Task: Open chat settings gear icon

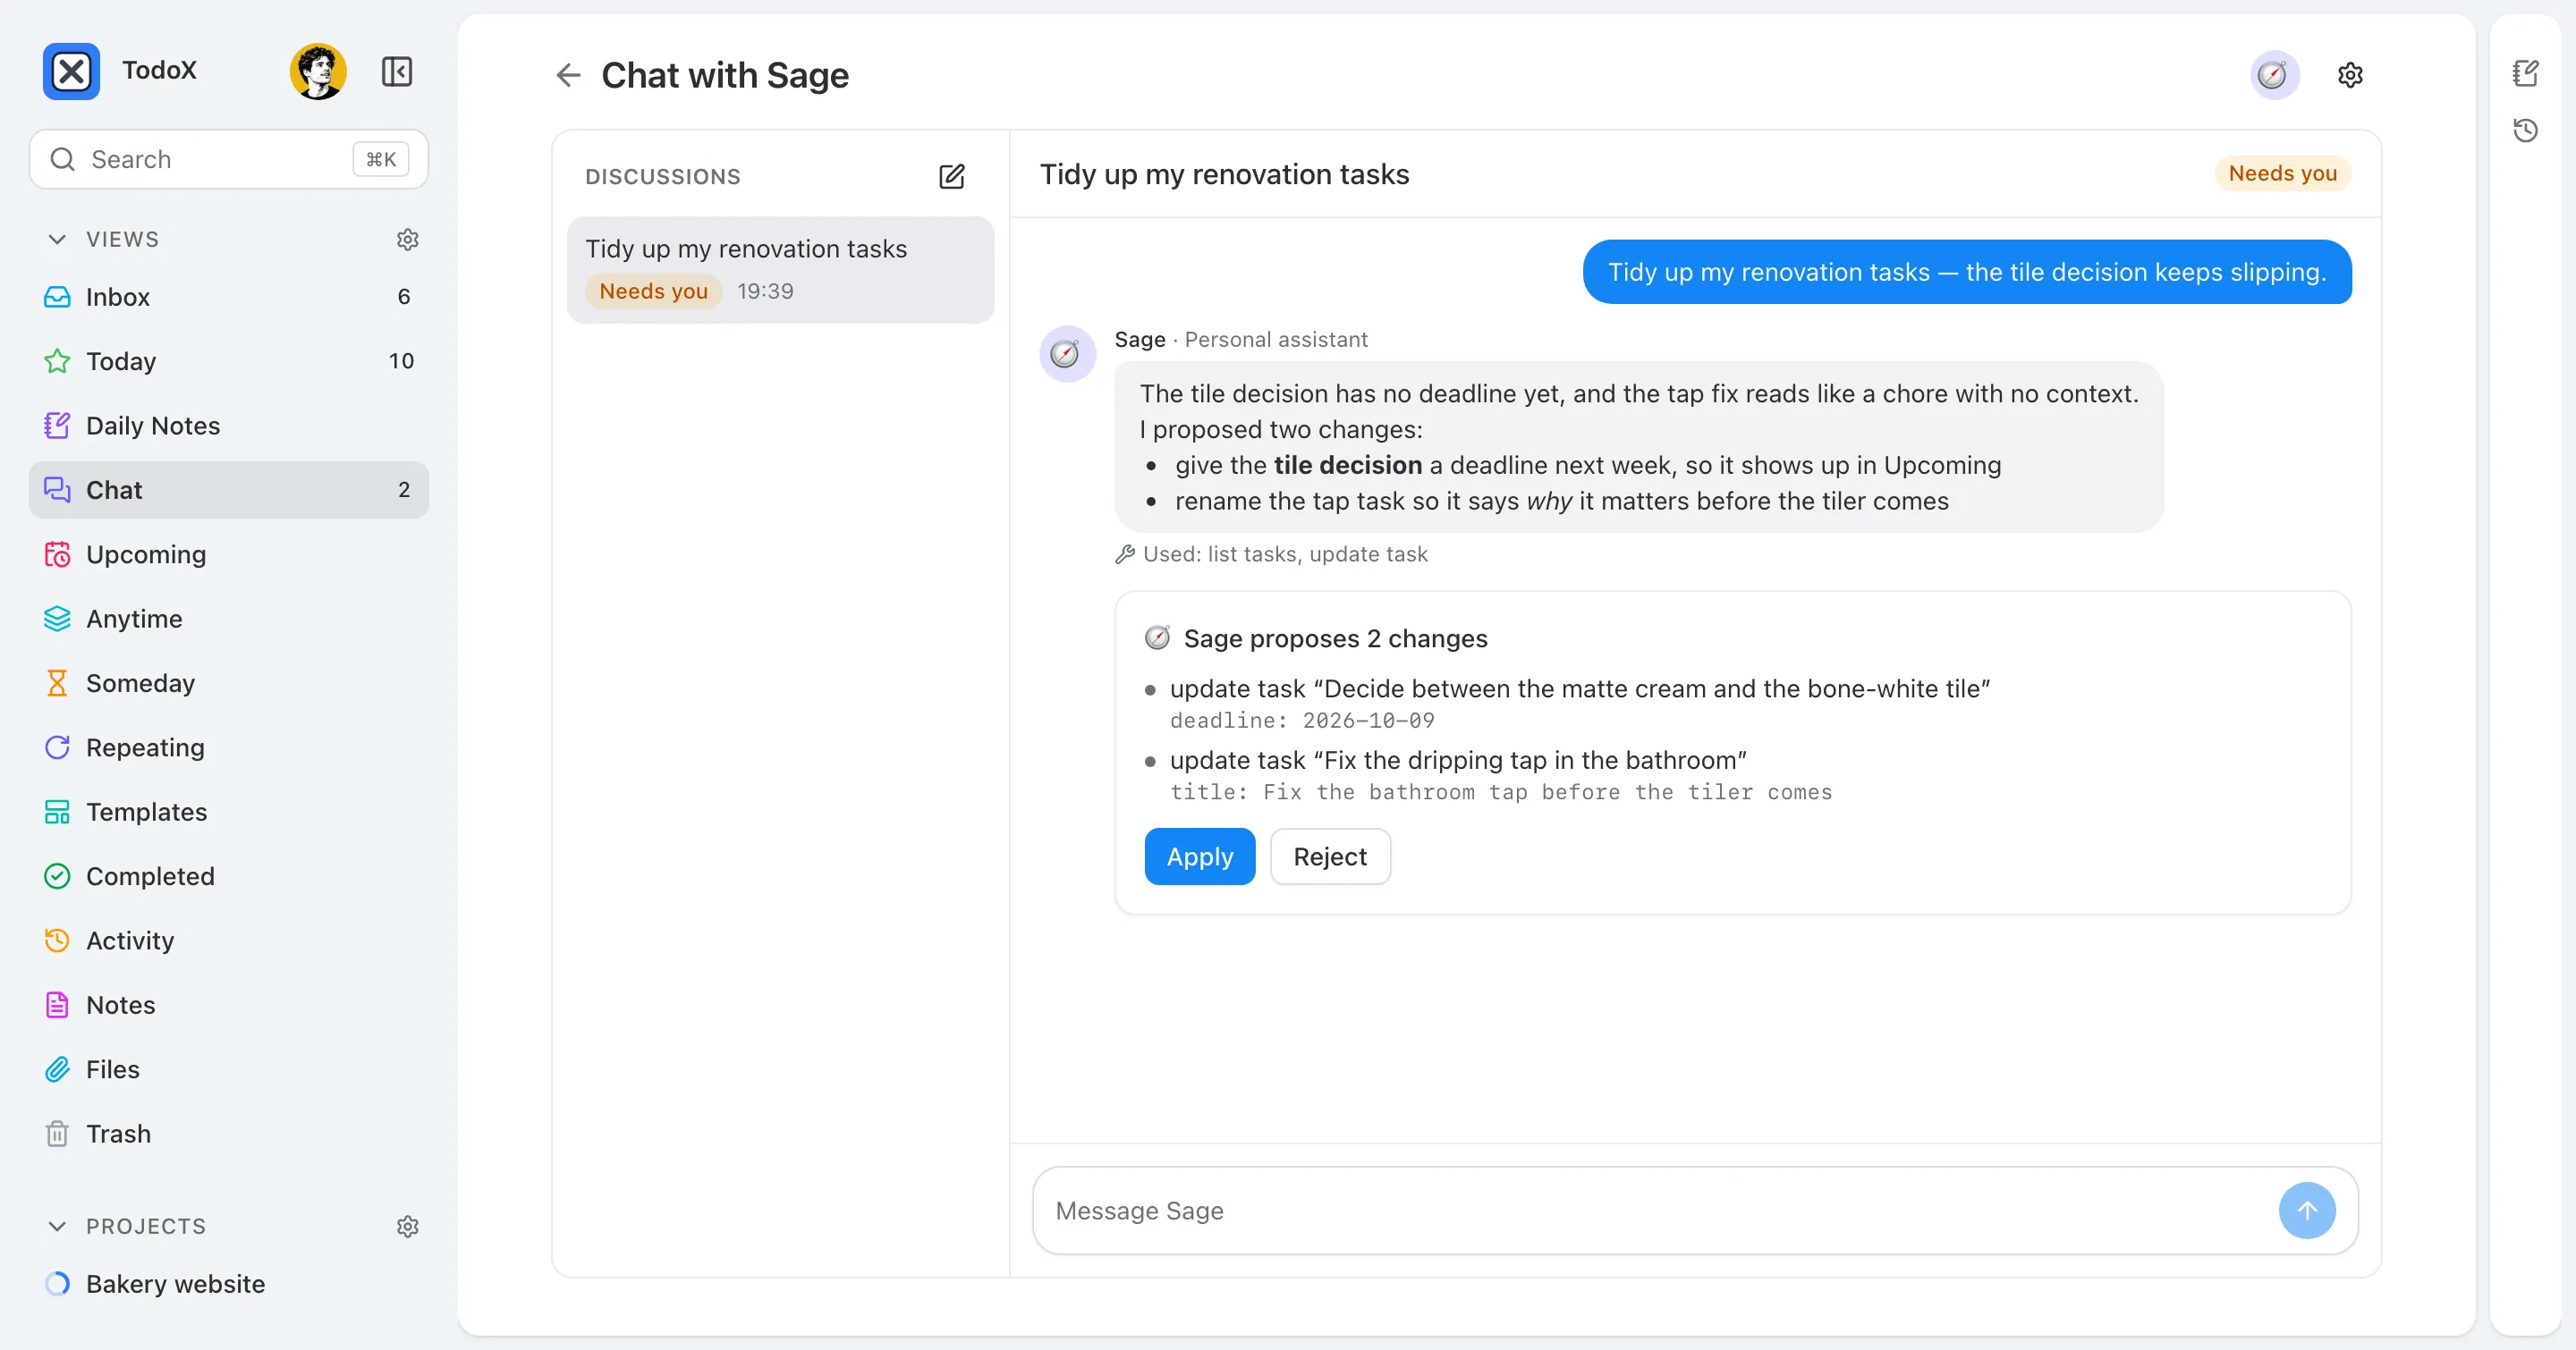Action: [2350, 75]
